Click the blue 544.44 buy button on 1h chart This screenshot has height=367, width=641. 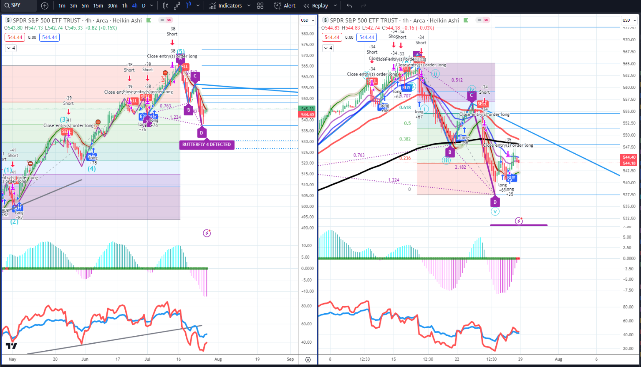point(366,37)
